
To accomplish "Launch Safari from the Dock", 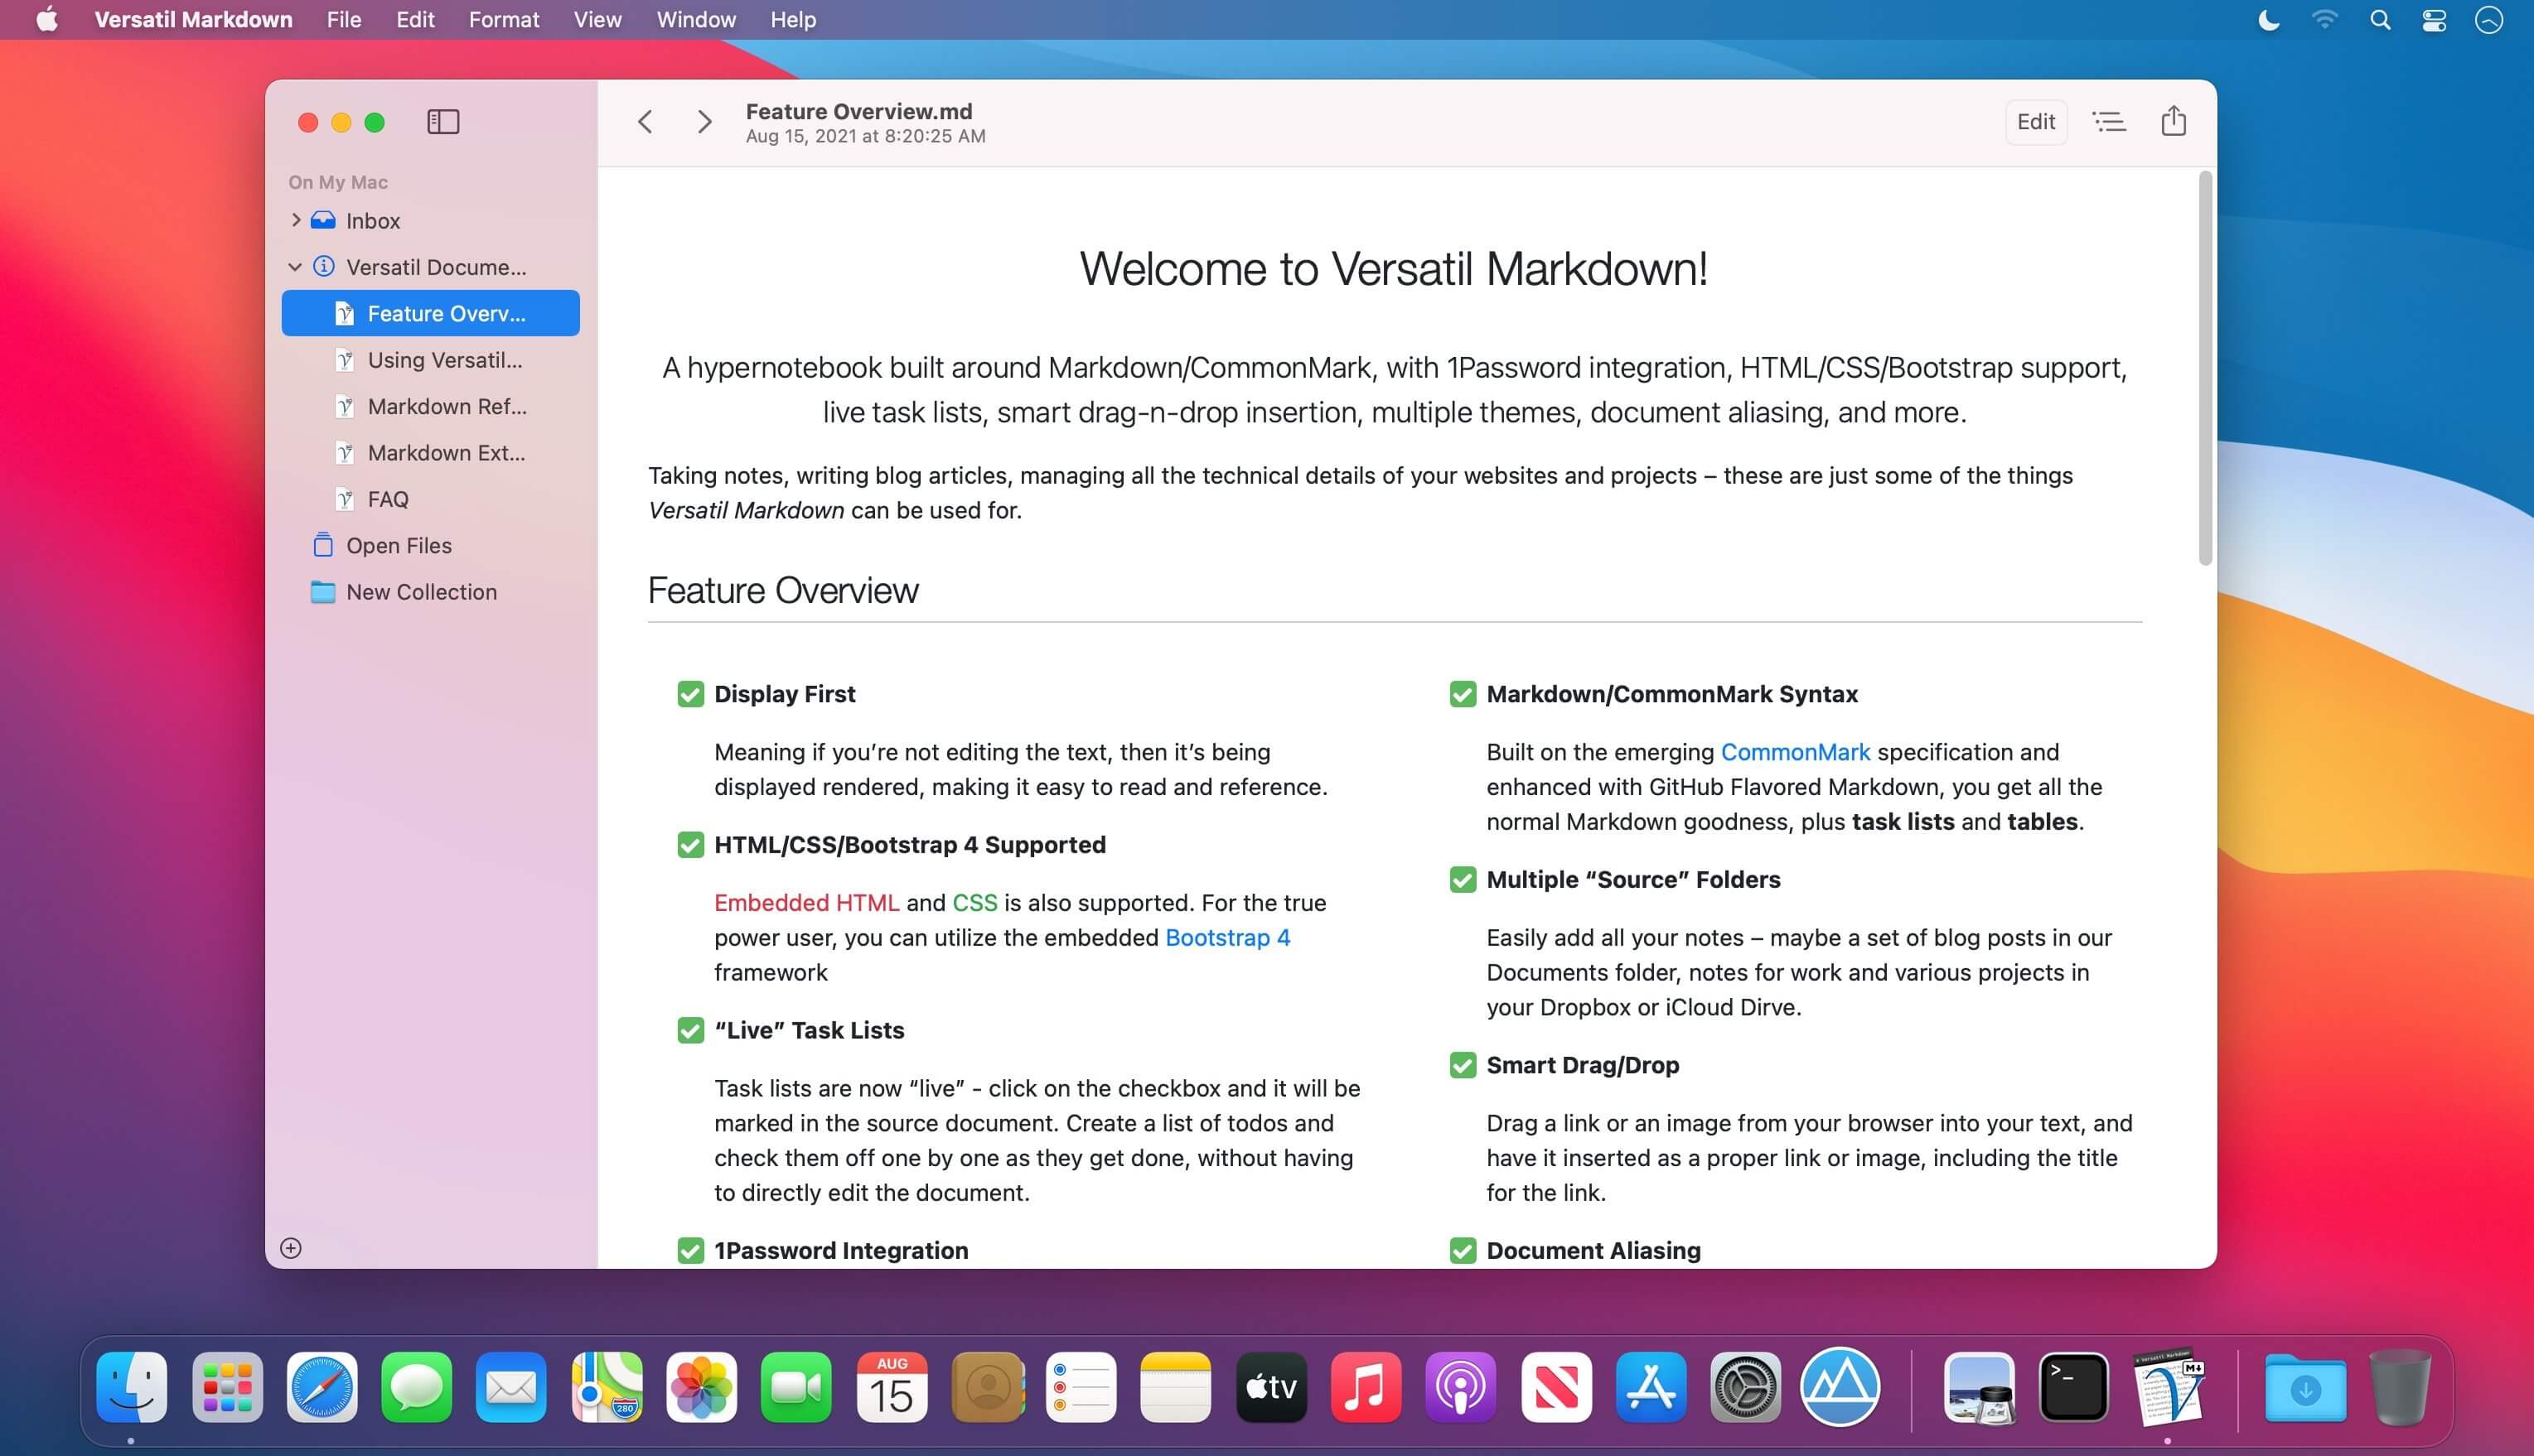I will pos(322,1387).
